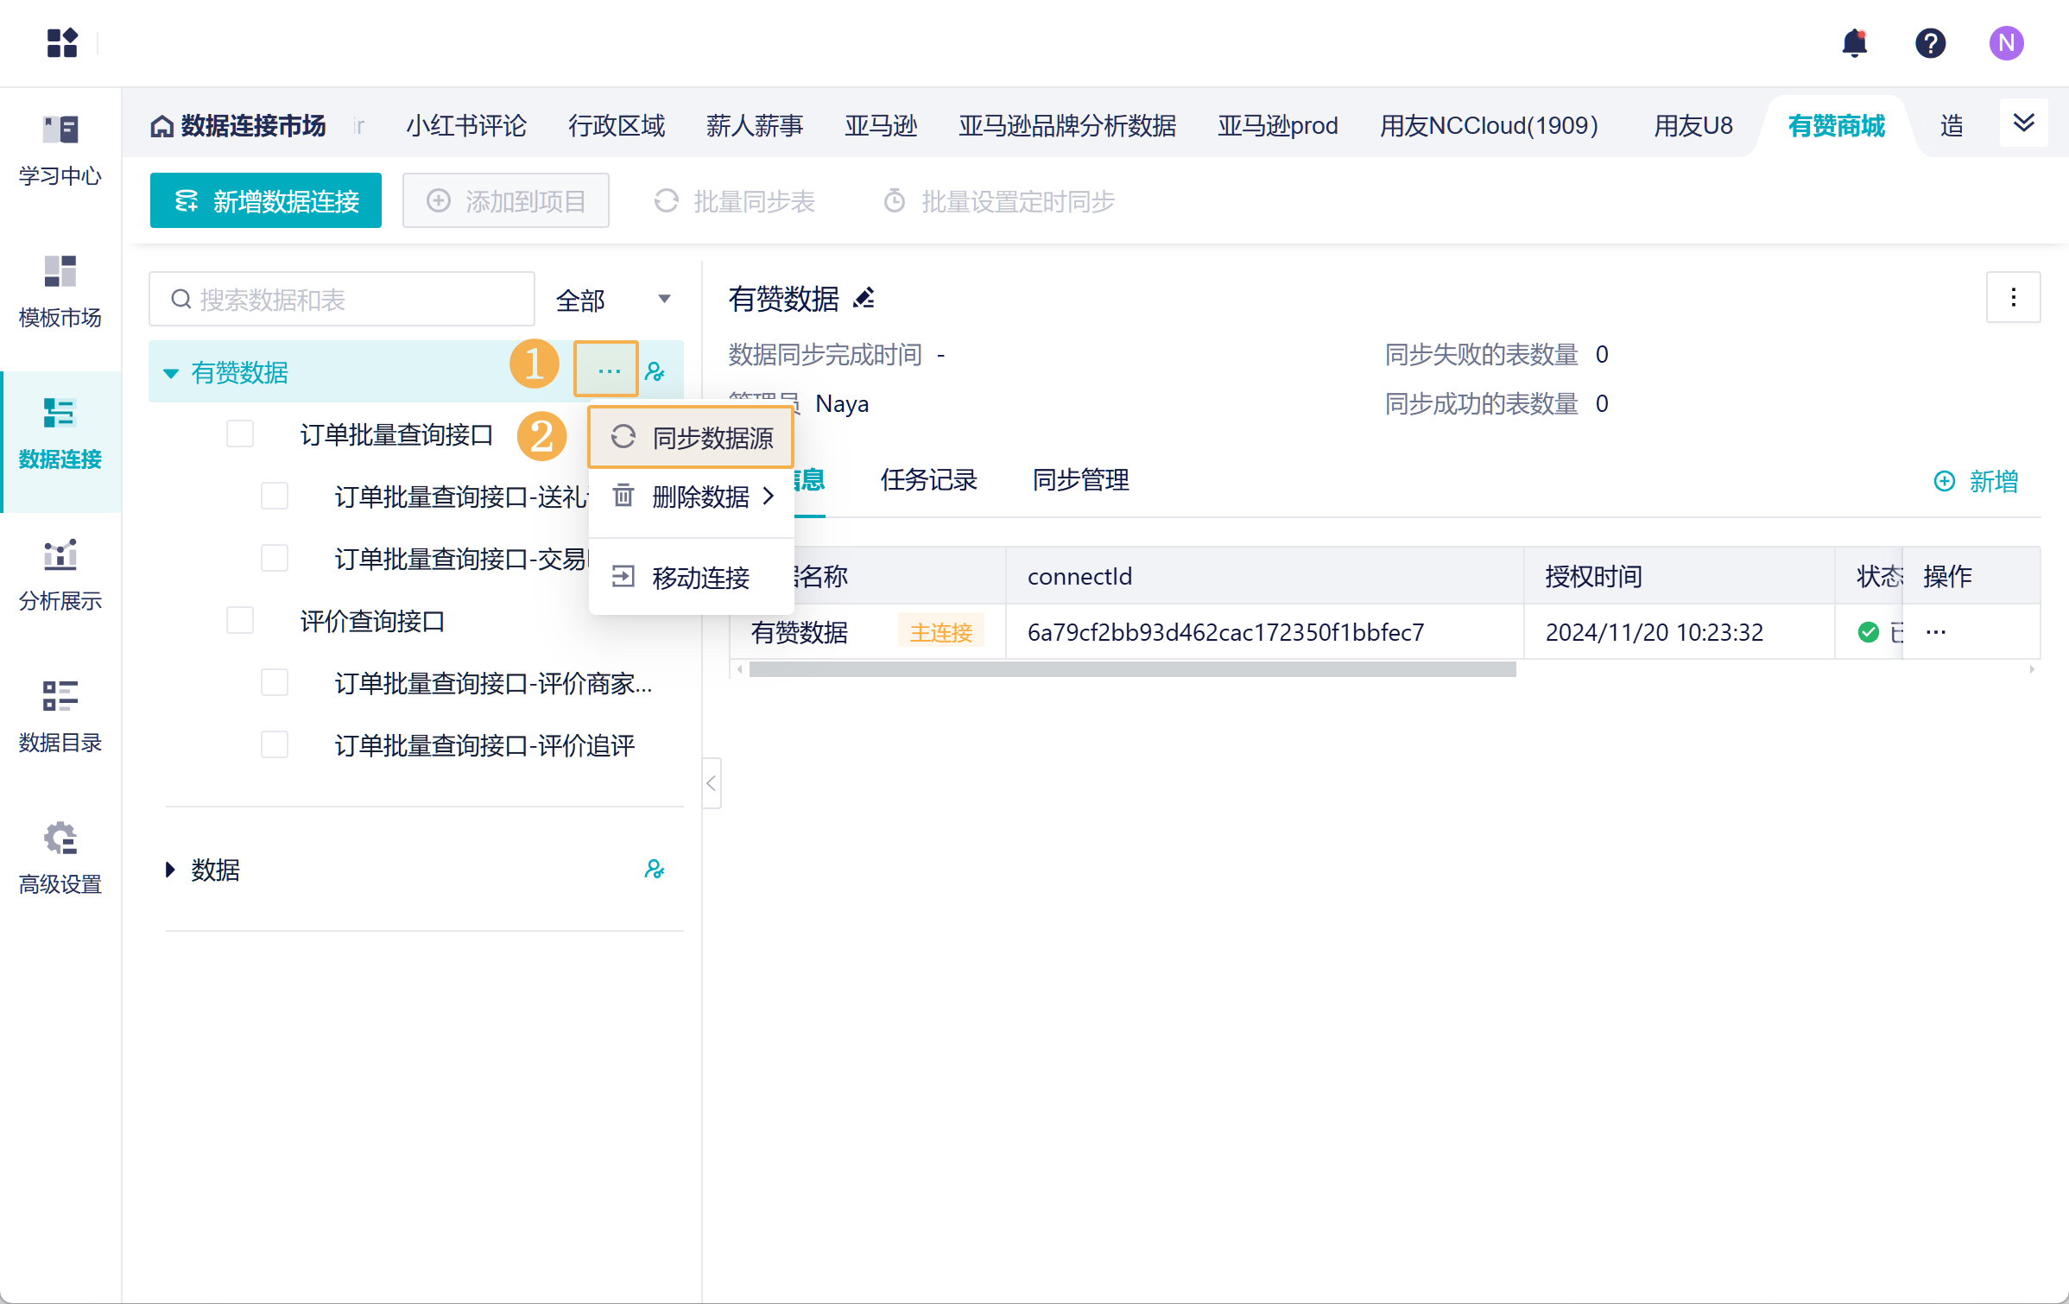
Task: Click the horizontal table scrollbar
Action: [1131, 670]
